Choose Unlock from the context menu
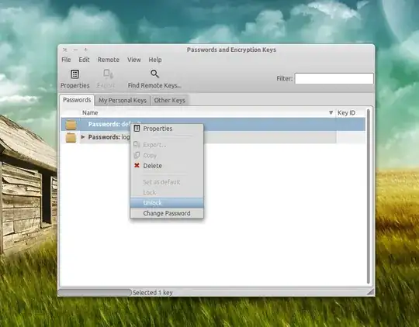Screen dimensions: 419x327 click(x=167, y=203)
